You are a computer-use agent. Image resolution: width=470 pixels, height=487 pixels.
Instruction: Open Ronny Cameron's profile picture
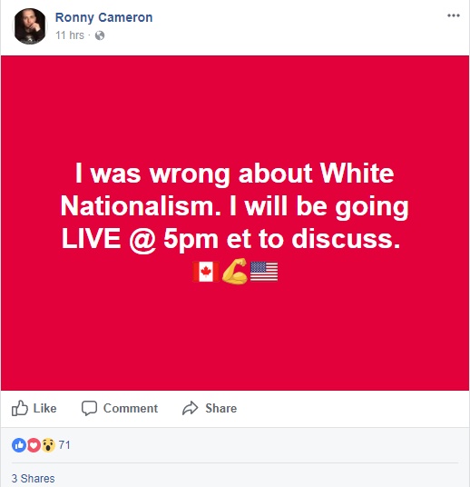(x=30, y=26)
